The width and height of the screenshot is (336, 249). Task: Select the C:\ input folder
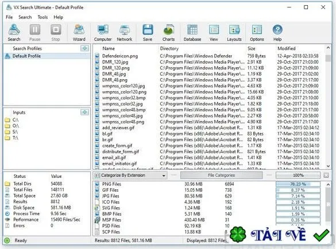point(12,120)
